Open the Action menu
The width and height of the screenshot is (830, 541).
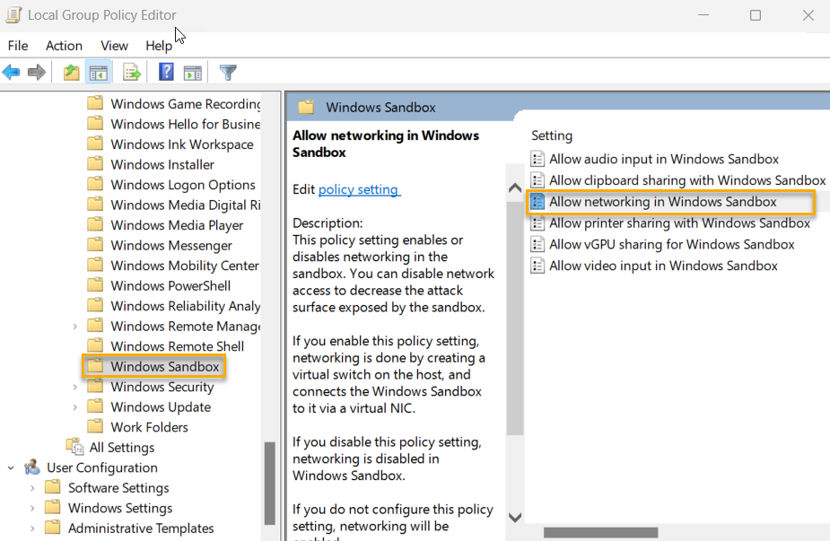pyautogui.click(x=64, y=45)
